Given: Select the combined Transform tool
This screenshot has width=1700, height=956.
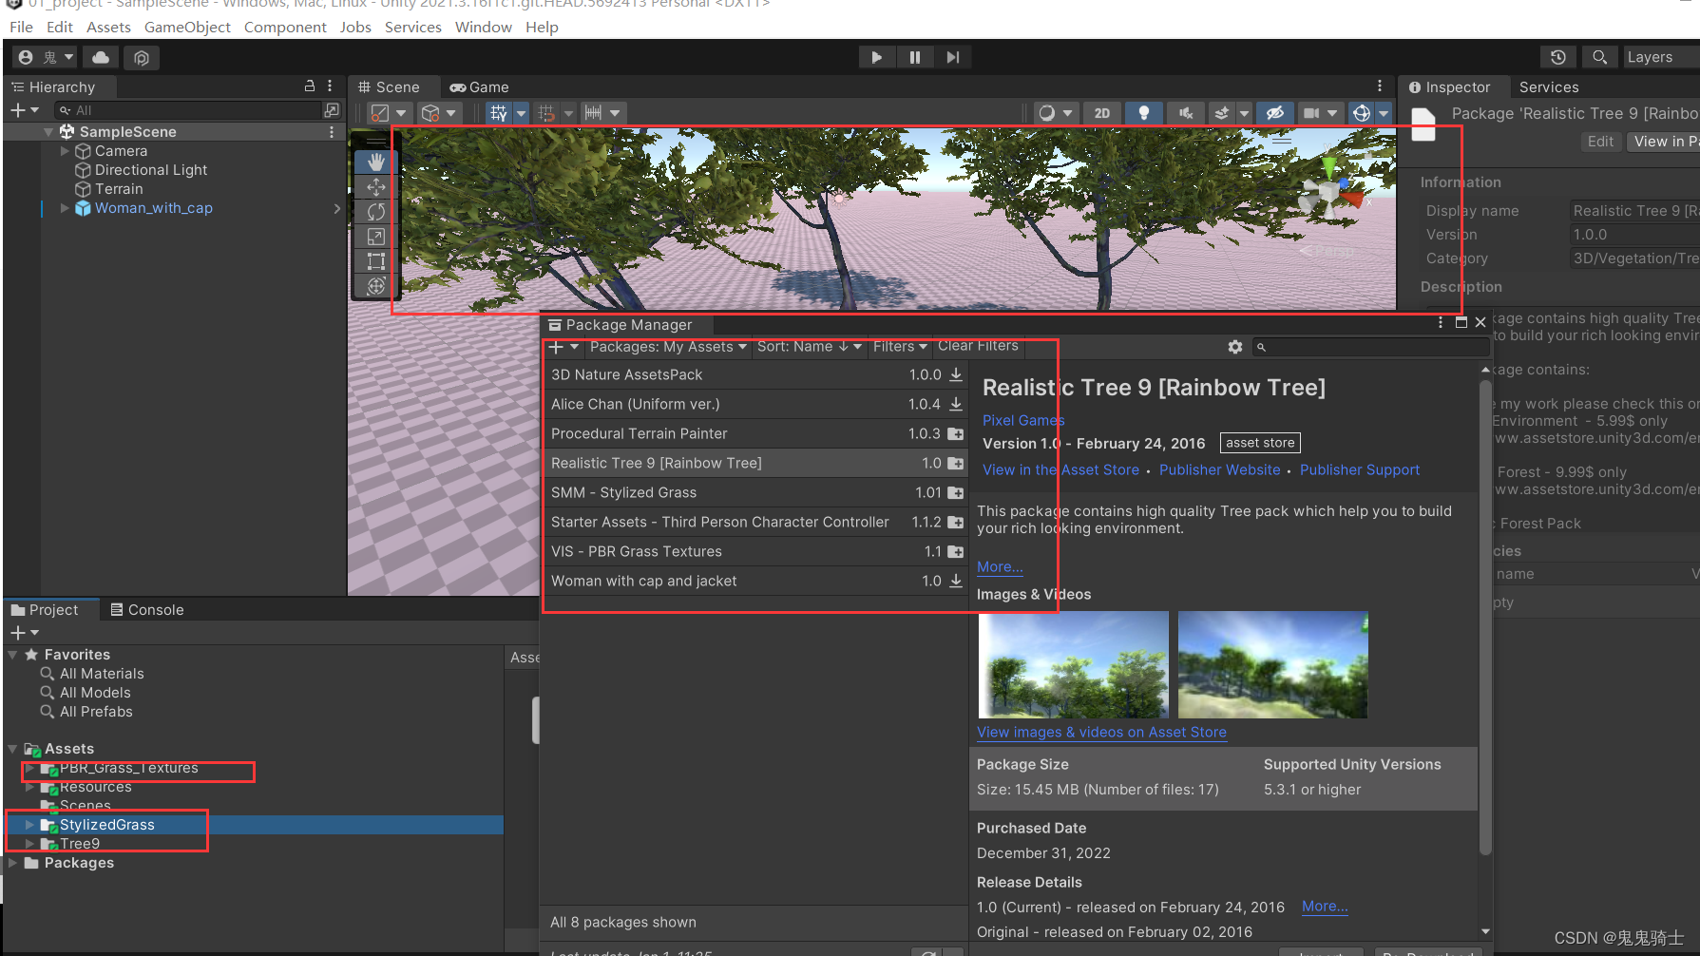Looking at the screenshot, I should point(376,286).
